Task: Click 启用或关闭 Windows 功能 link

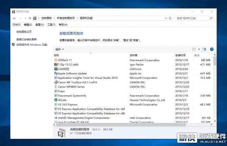Action: [32, 44]
